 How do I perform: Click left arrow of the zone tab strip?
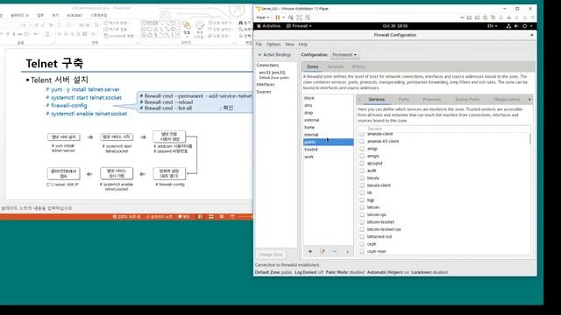pos(359,99)
